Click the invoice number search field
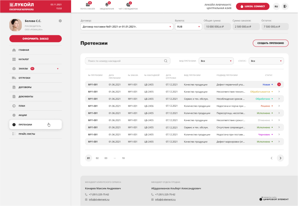The height and width of the screenshot is (206, 298). click(124, 61)
